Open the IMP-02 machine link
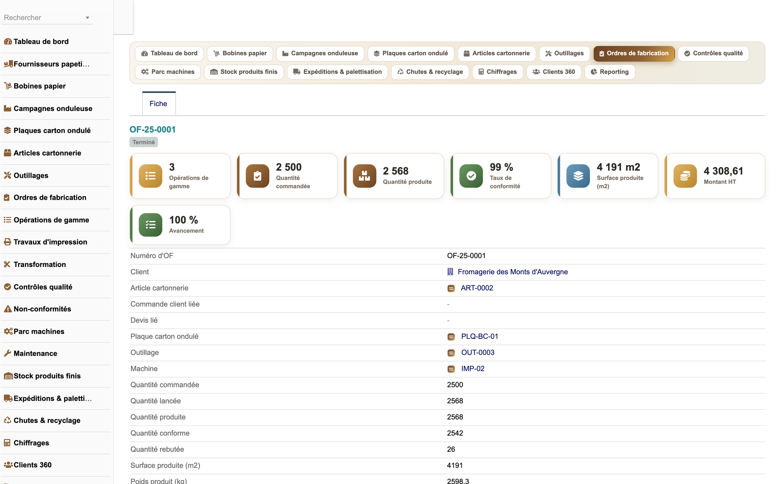Image resolution: width=782 pixels, height=484 pixels. [473, 369]
